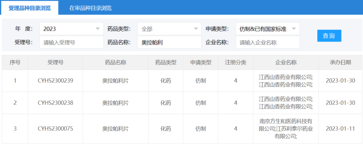363x145 pixels.
Task: Click the 受理号 input field
Action: 71,42
